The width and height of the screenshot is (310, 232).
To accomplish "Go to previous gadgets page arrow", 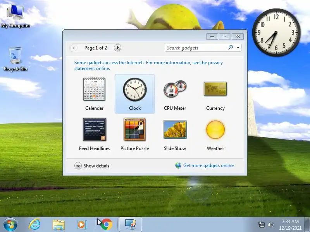I will click(74, 48).
